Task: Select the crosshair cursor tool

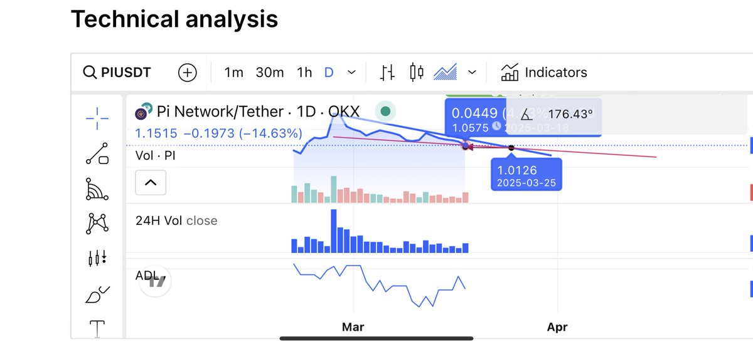Action: (x=97, y=117)
